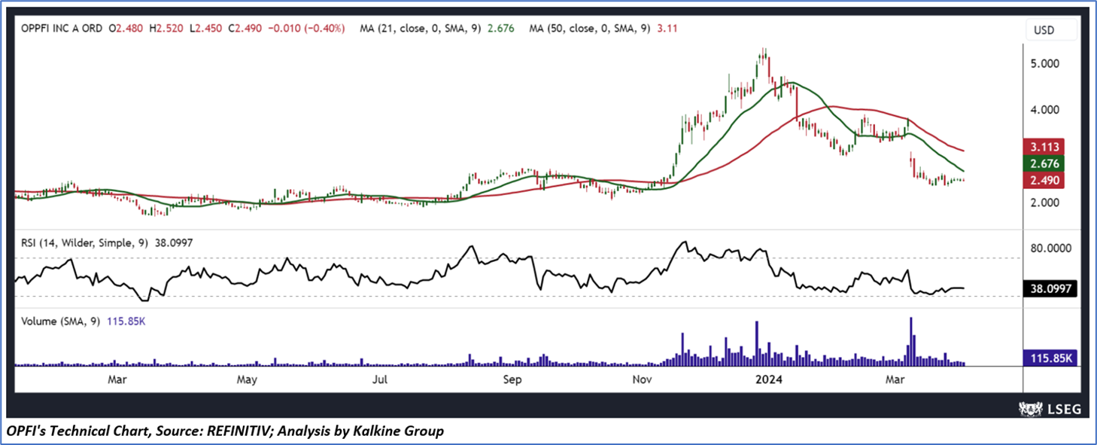Click the 2.490 last price tag
The image size is (1097, 445).
coord(1045,181)
